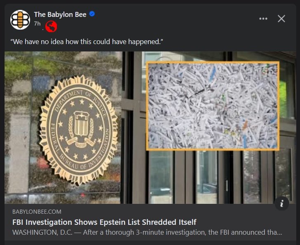The height and width of the screenshot is (245, 300).
Task: Click the 7h post timestamp
Action: tap(37, 23)
